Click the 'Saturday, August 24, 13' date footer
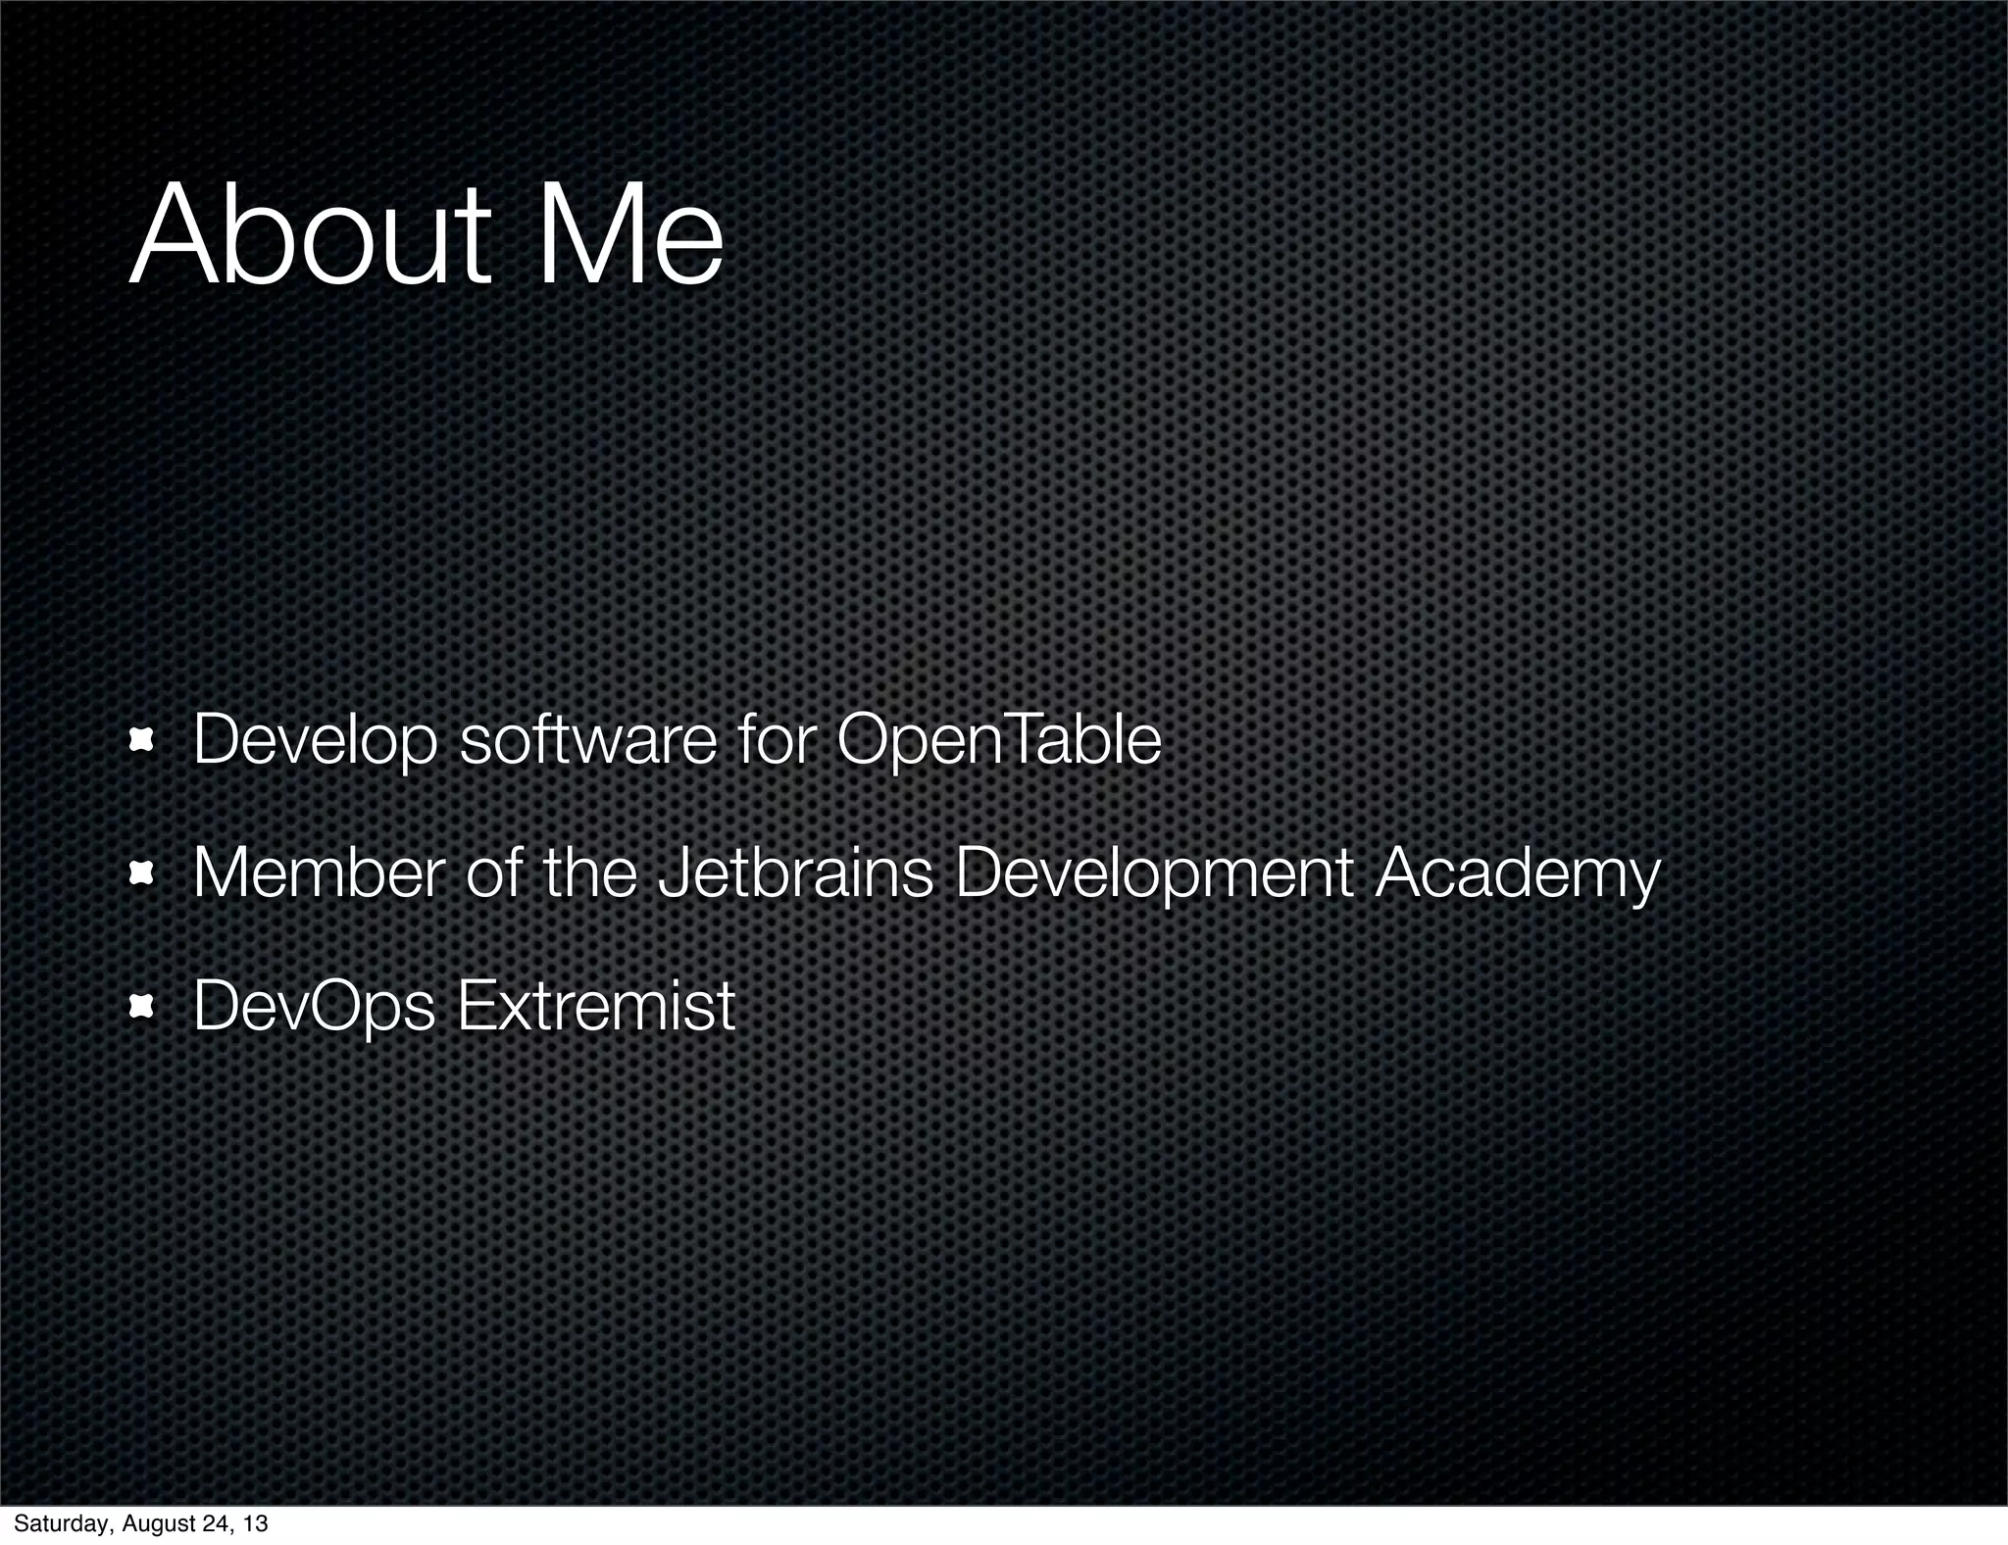 click(x=140, y=1524)
